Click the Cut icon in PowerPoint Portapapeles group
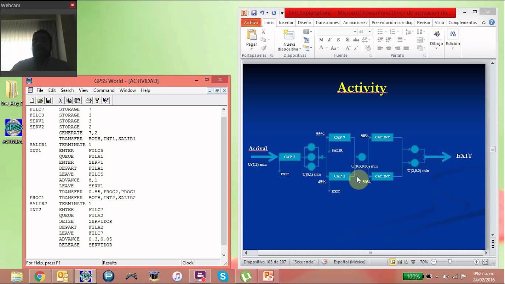Image resolution: width=505 pixels, height=284 pixels. (x=264, y=32)
